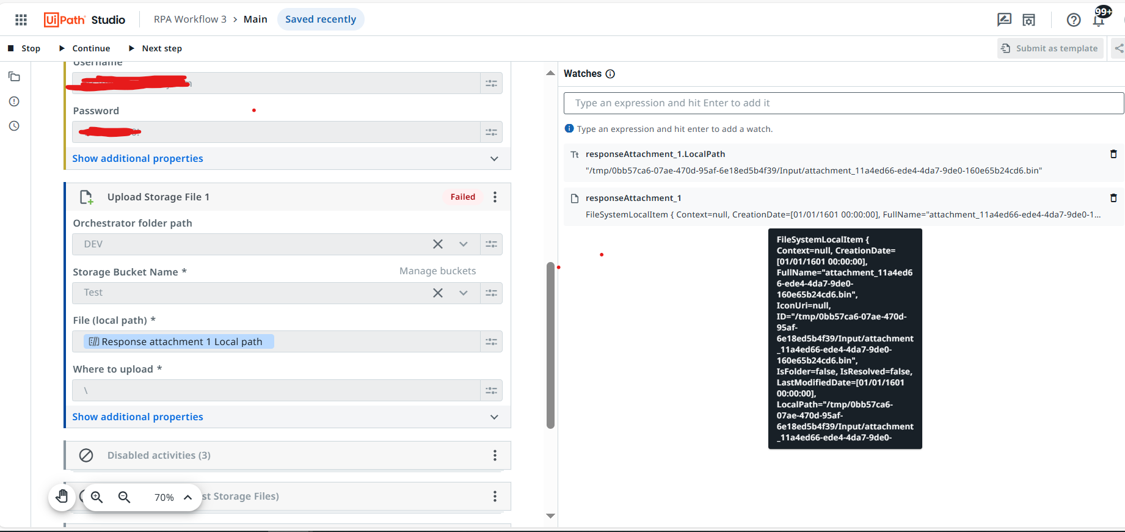This screenshot has width=1125, height=532.
Task: Open the errors sidebar icon
Action: tap(14, 101)
